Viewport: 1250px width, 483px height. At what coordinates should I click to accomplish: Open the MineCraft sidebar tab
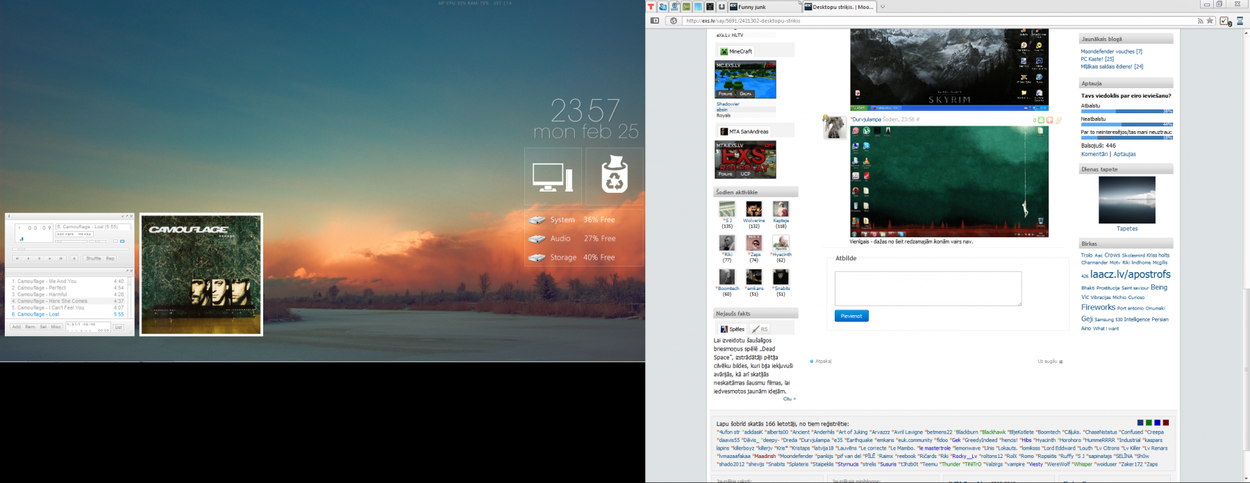tap(736, 51)
